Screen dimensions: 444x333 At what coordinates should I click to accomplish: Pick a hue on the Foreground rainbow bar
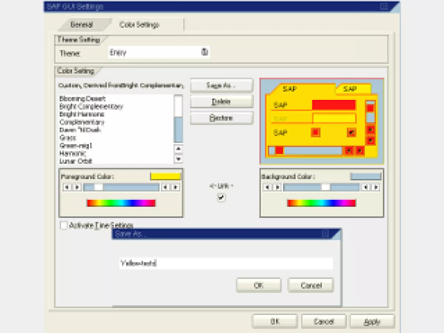click(x=121, y=203)
